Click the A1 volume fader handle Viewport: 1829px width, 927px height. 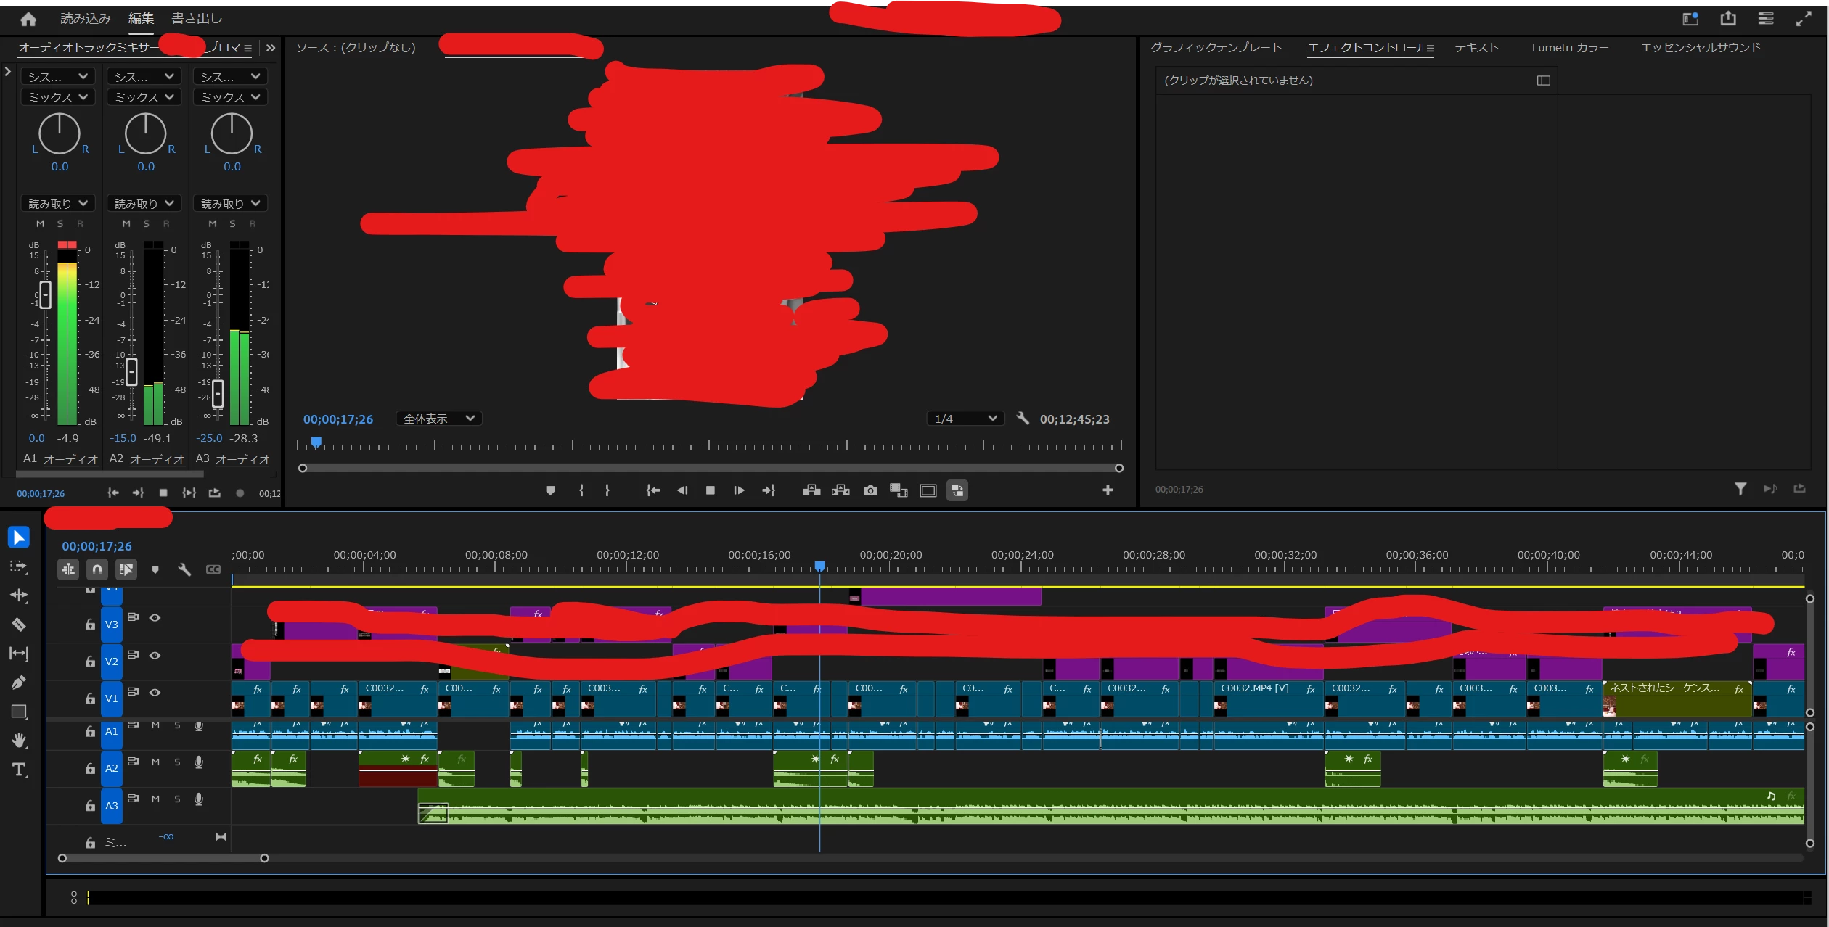click(x=45, y=294)
